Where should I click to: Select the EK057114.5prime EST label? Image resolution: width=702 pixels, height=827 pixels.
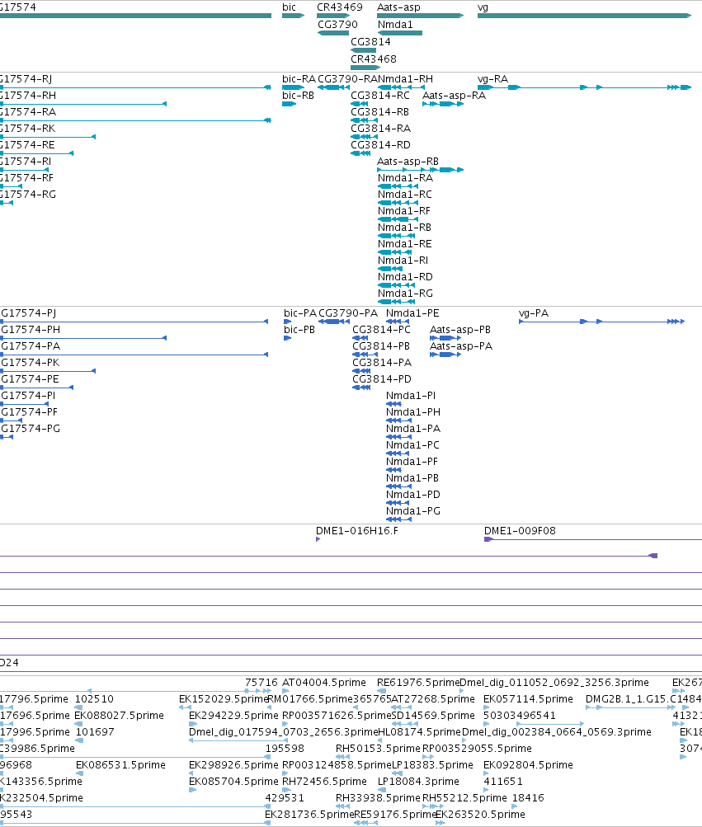(x=528, y=699)
